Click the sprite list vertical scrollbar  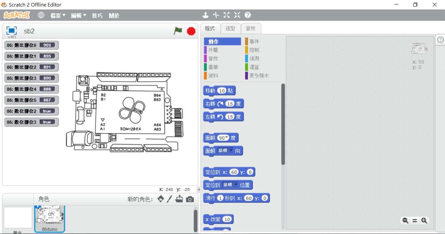[195, 221]
